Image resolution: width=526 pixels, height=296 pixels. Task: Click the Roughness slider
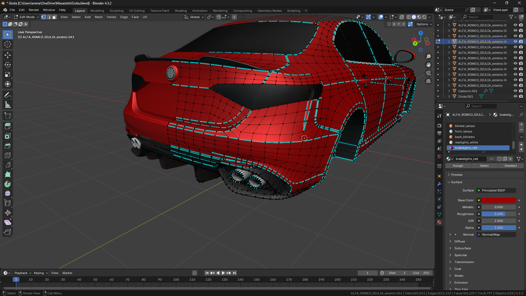[499, 214]
